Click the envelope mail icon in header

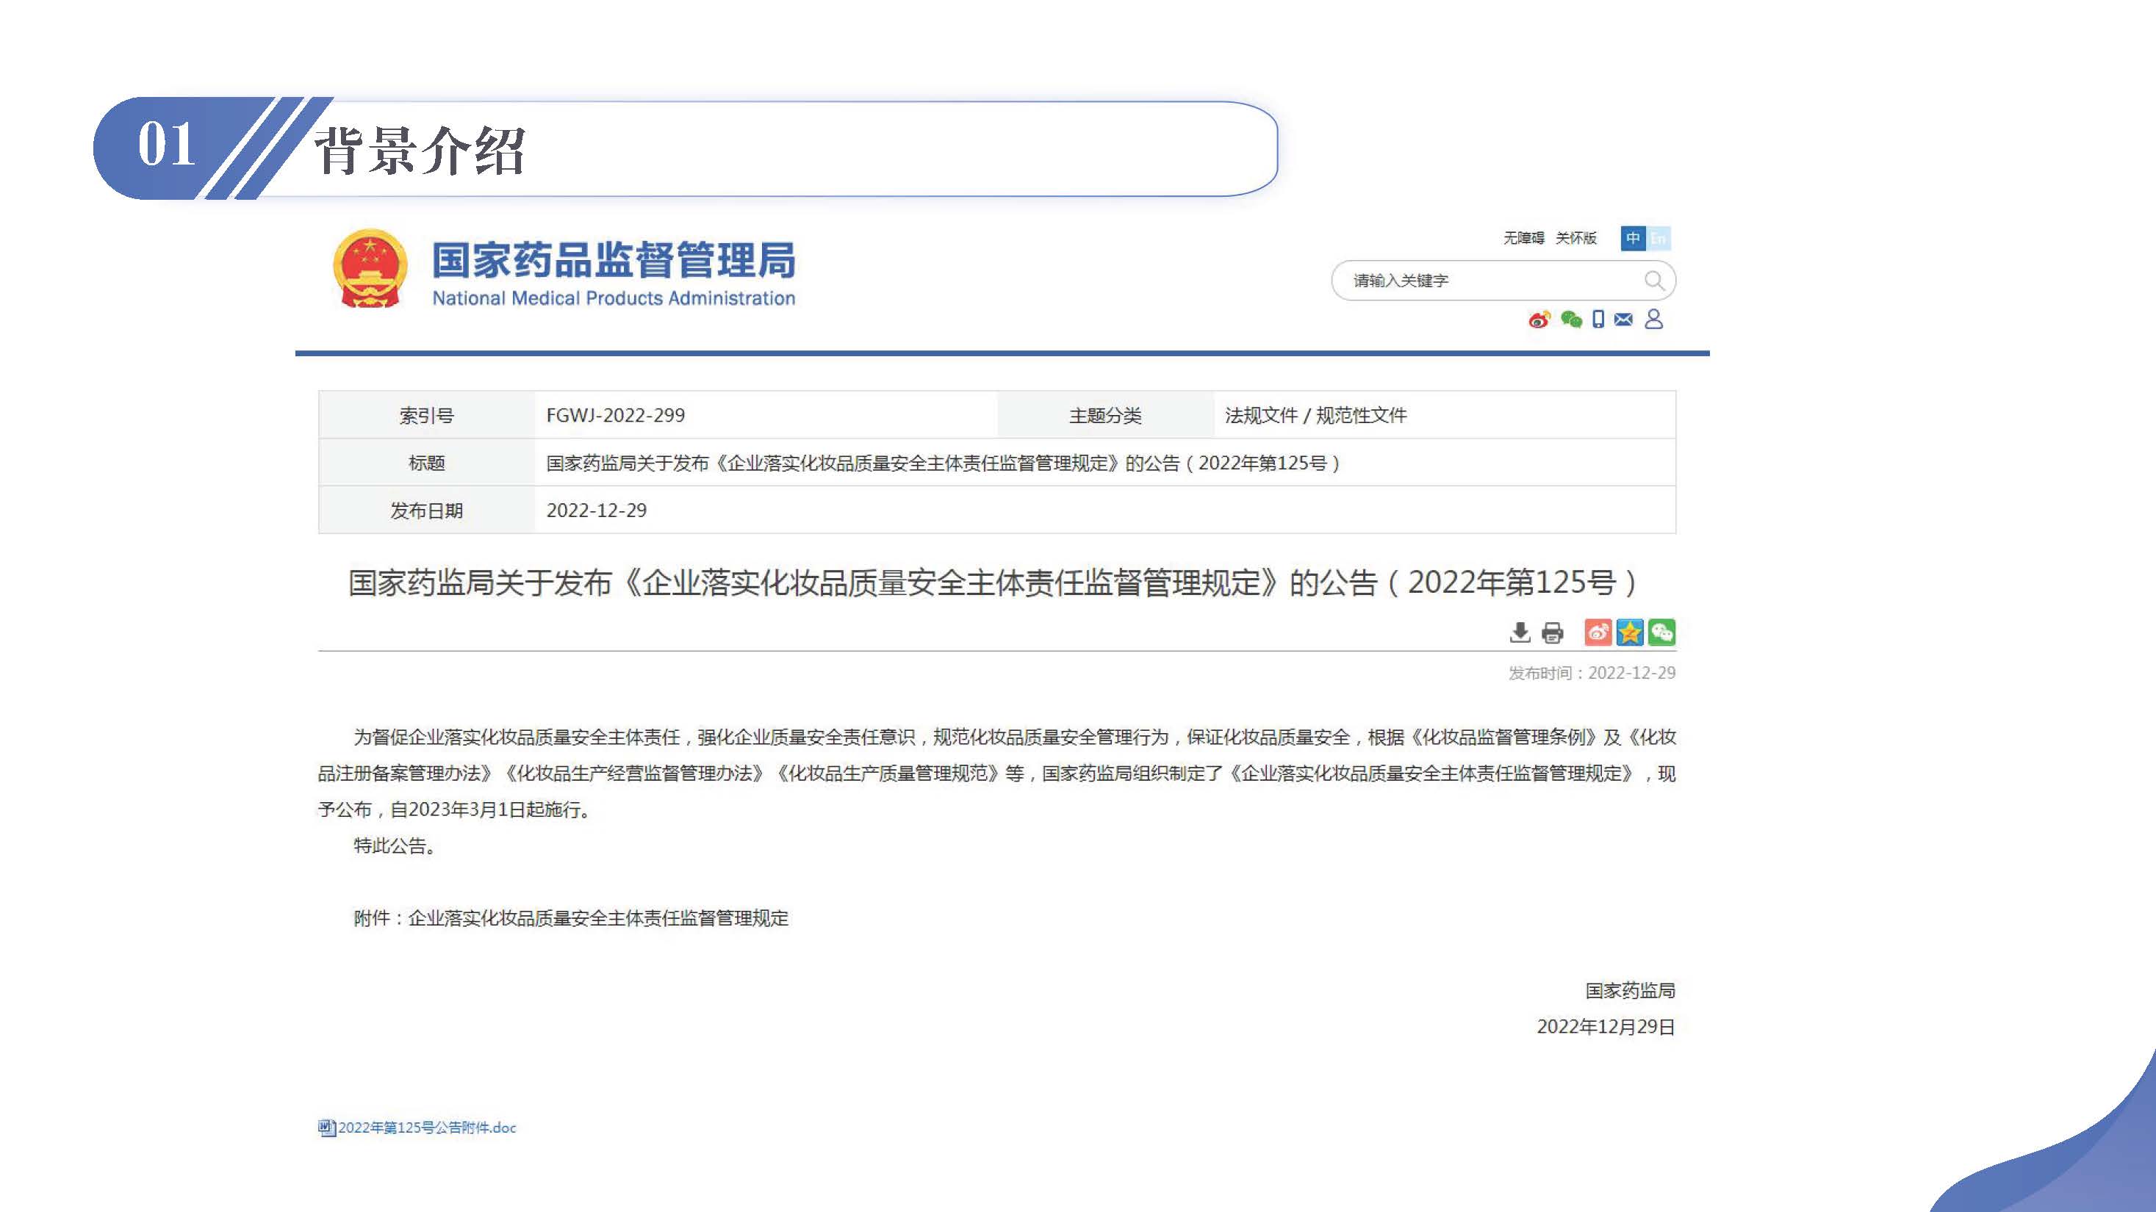click(1623, 320)
